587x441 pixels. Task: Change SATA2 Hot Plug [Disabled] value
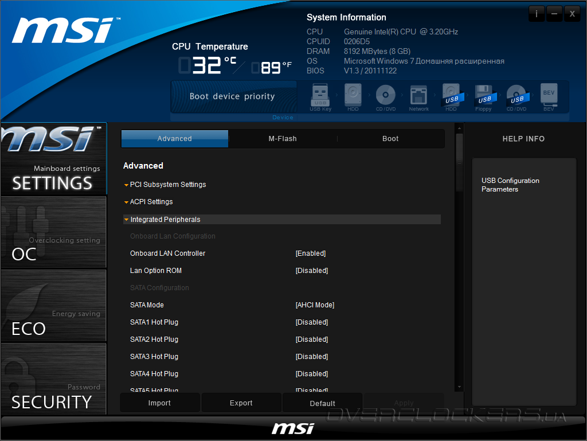click(312, 339)
